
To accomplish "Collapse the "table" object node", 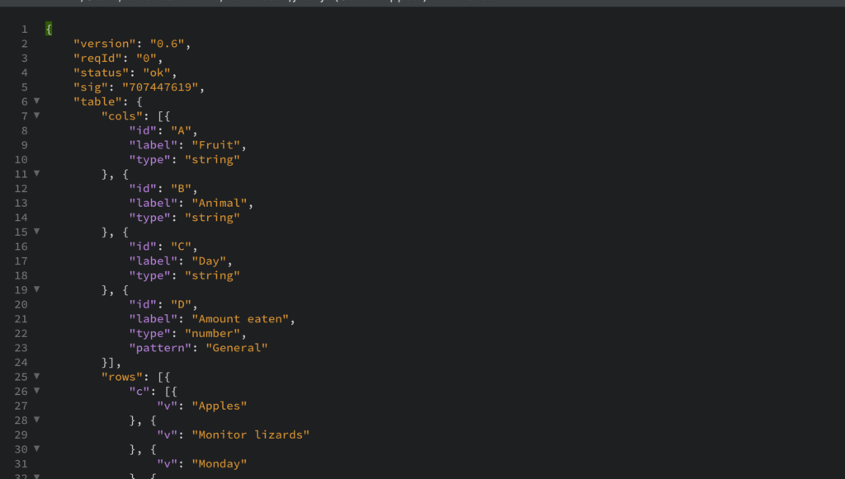I will tap(36, 101).
